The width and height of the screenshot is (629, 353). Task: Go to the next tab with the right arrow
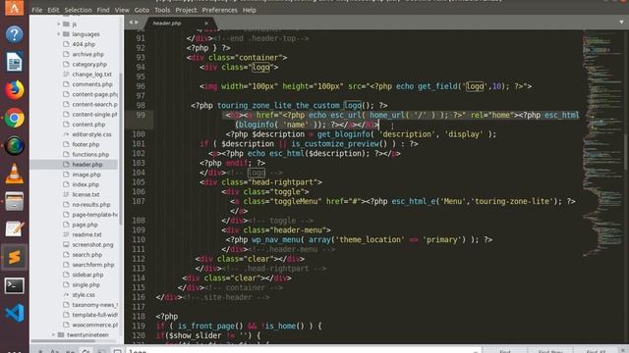(x=137, y=23)
